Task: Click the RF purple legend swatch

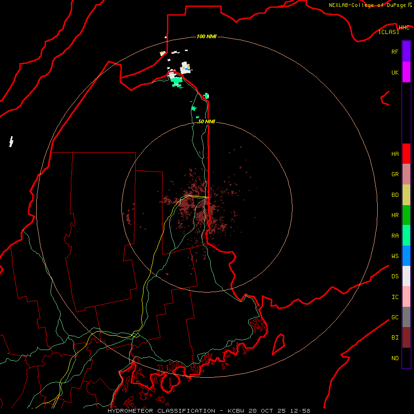Action: coord(406,52)
